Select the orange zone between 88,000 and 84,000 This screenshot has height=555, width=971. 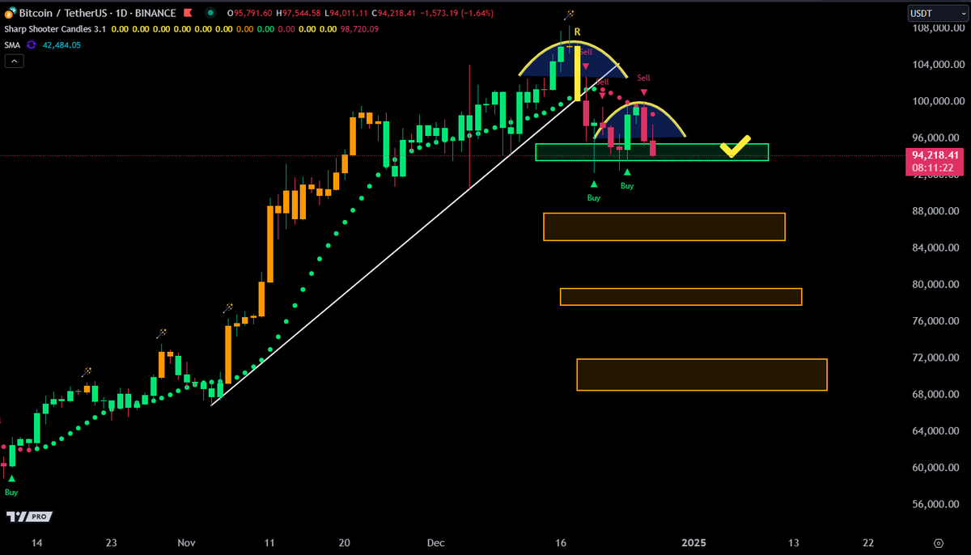click(664, 227)
